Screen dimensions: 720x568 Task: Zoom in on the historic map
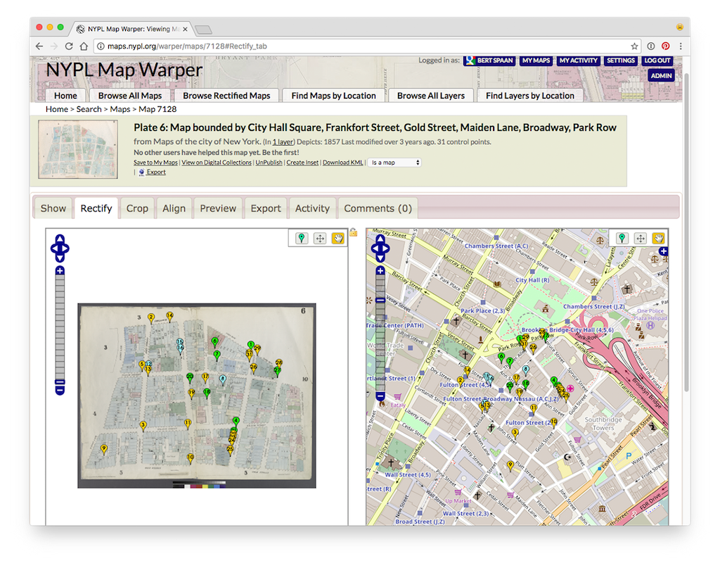coord(60,270)
